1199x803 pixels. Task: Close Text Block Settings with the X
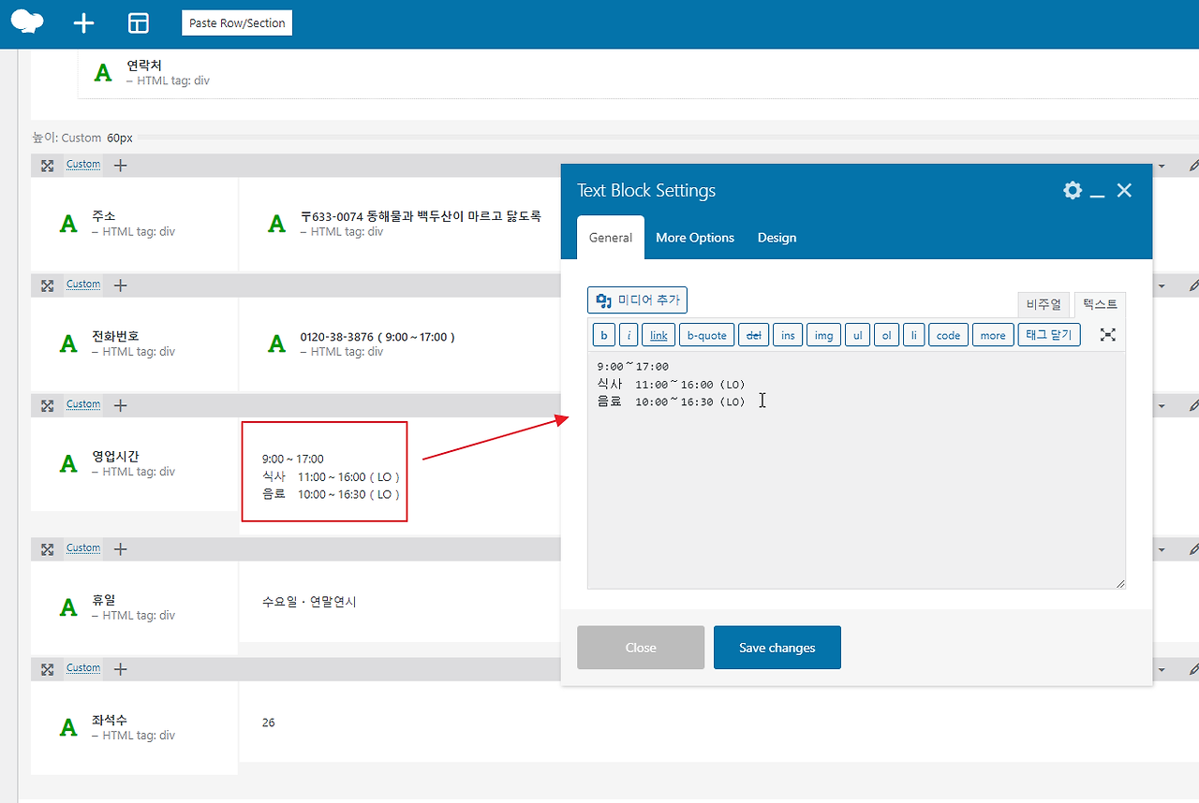tap(1125, 190)
